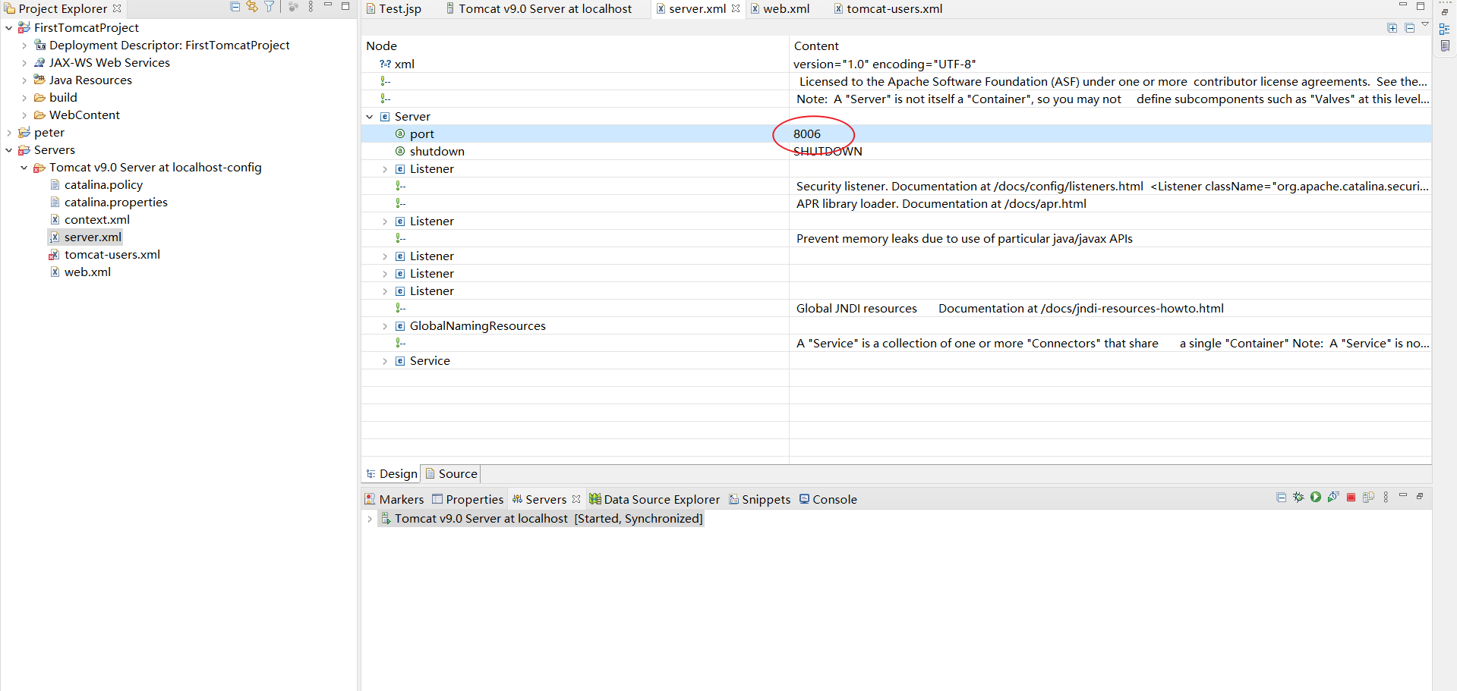Start server in profiling mode (stopwatch icon)
This screenshot has width=1457, height=691.
(x=1333, y=497)
